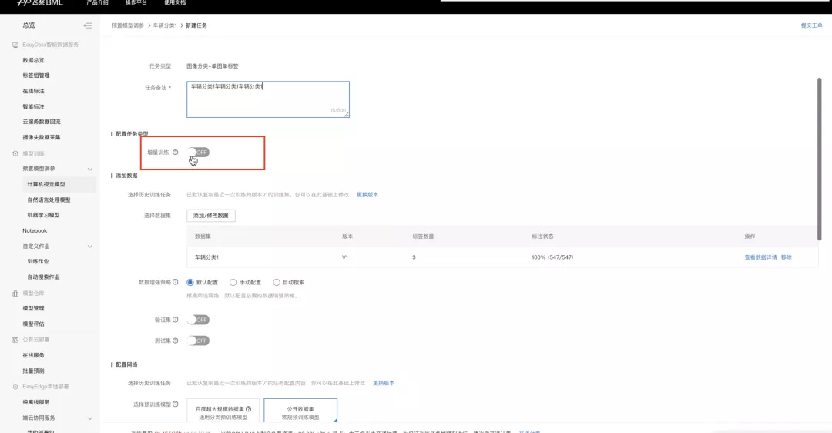
Task: Collapse the 端云协同服务 sidebar group
Action: coord(89,418)
